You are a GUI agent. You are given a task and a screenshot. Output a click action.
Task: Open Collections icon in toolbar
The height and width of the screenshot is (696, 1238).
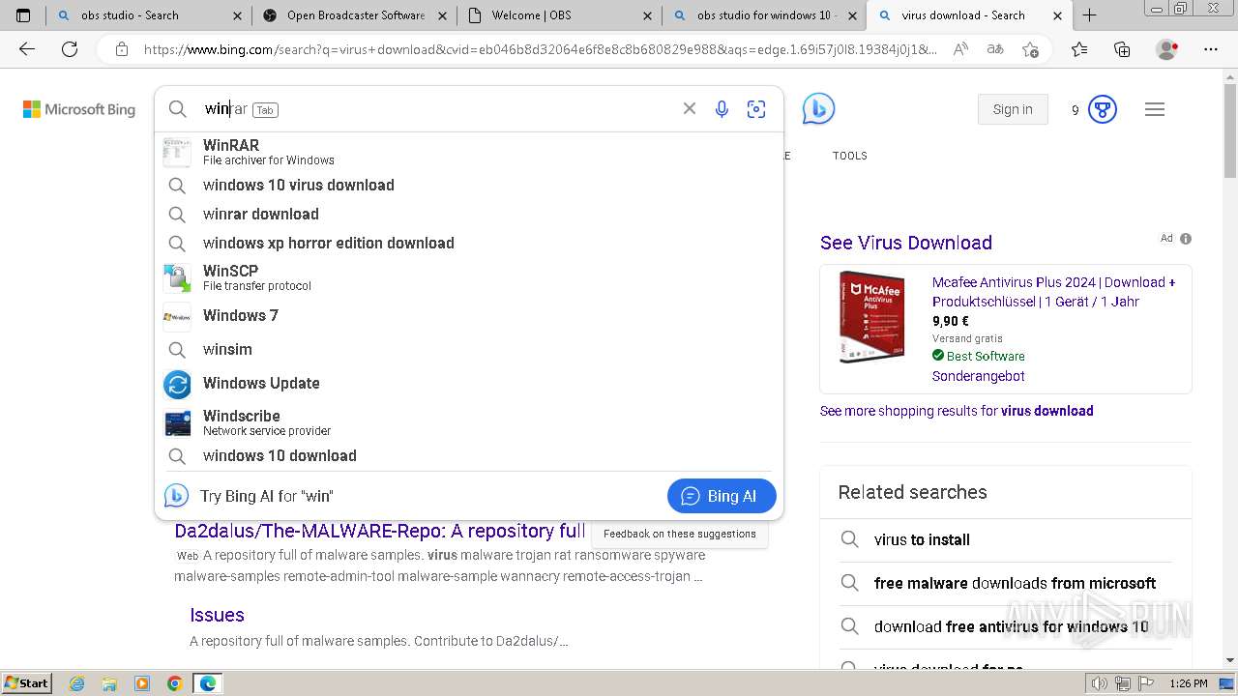tap(1122, 49)
